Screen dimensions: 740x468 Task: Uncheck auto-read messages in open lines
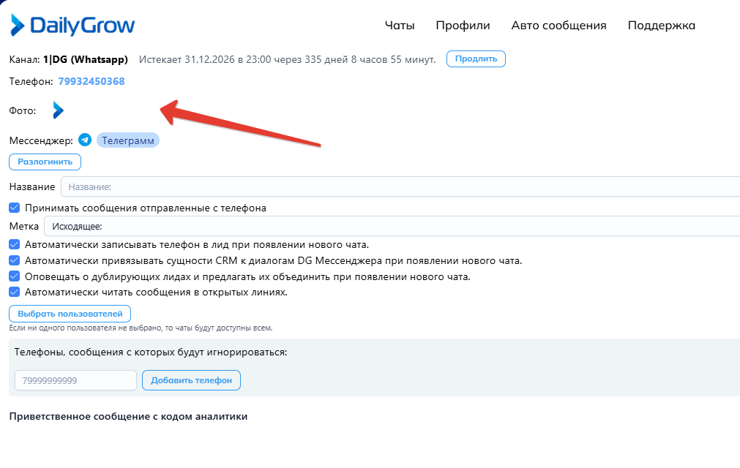[15, 292]
